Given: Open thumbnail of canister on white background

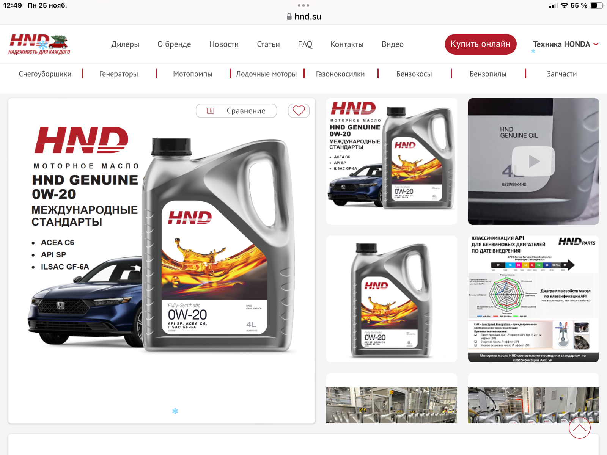Looking at the screenshot, I should (392, 299).
